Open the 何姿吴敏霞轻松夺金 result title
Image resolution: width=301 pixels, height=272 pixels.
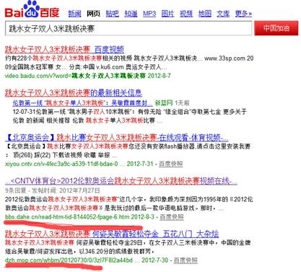pos(112,234)
